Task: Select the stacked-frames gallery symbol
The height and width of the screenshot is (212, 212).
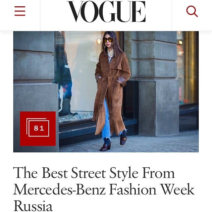Action: pyautogui.click(x=38, y=127)
